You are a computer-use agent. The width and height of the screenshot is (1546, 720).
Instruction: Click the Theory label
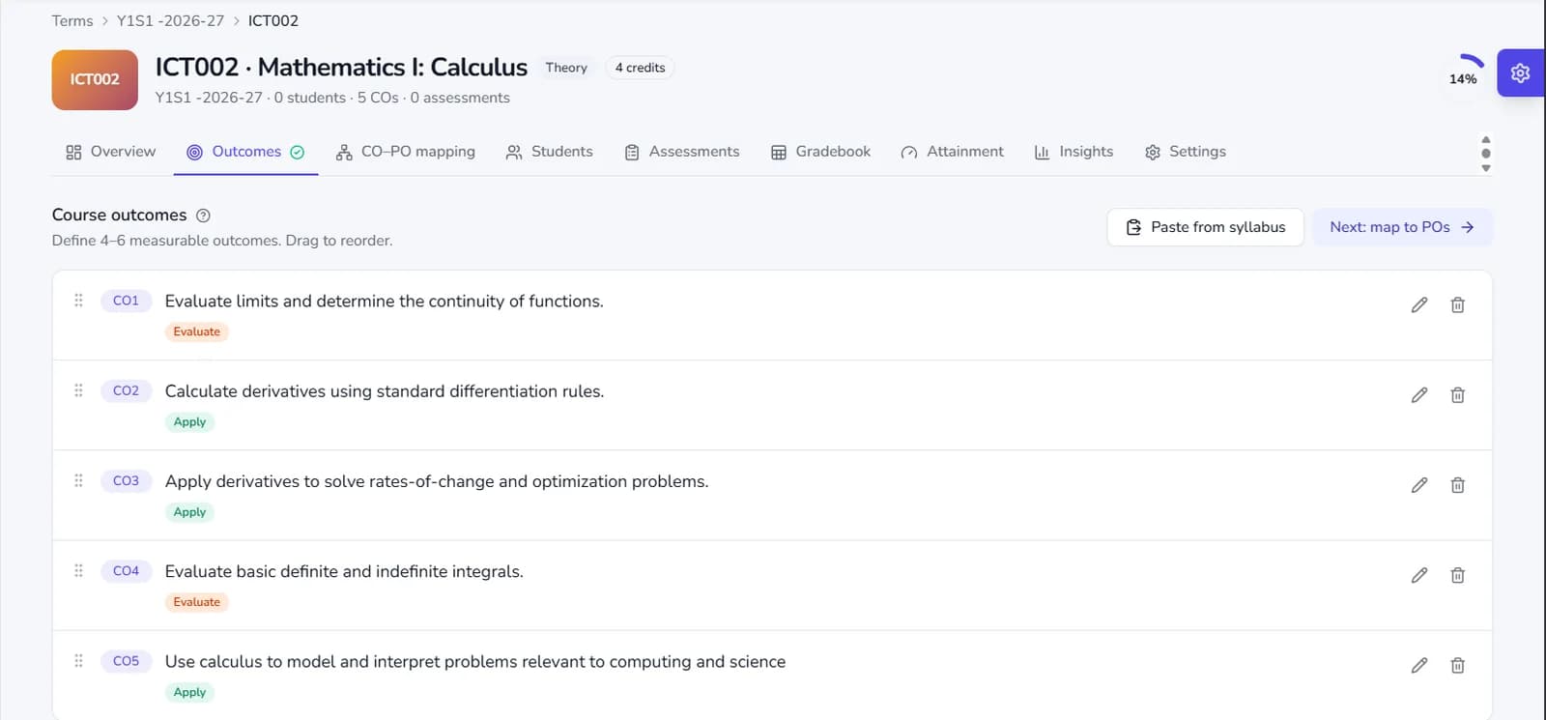[566, 68]
